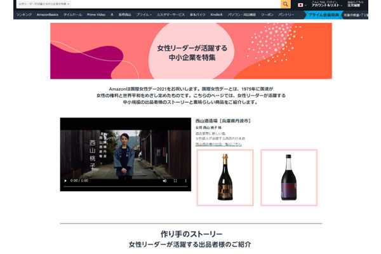Go to タイムセール in the nav bar
The width and height of the screenshot is (381, 254).
[72, 13]
